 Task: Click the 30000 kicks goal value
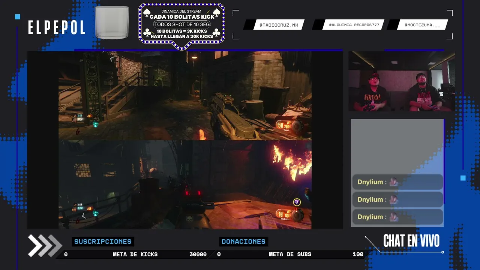click(x=198, y=254)
